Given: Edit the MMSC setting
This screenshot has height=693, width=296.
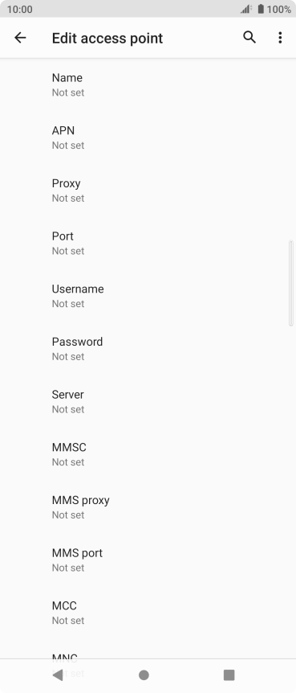Looking at the screenshot, I should coord(148,454).
